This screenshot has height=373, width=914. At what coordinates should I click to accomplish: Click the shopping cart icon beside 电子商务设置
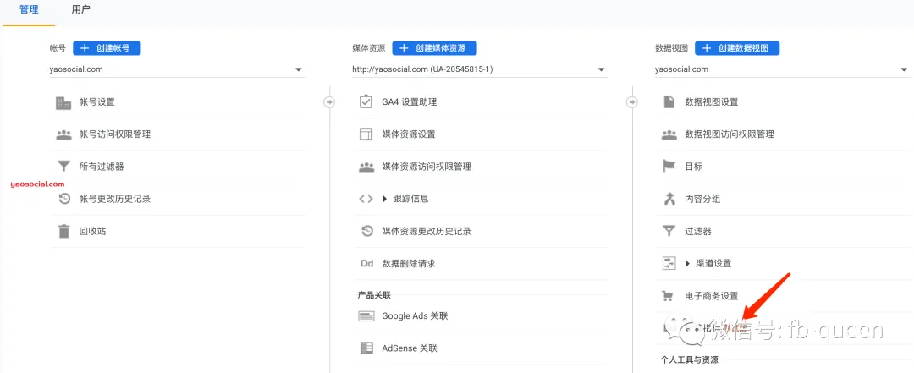669,296
